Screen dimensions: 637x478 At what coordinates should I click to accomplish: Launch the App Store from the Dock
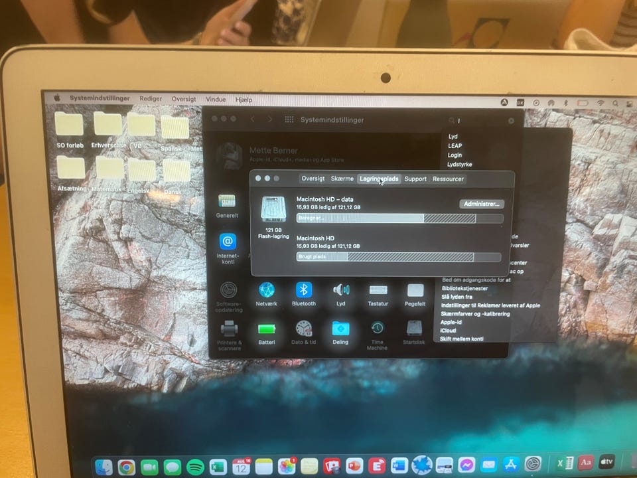tap(511, 463)
